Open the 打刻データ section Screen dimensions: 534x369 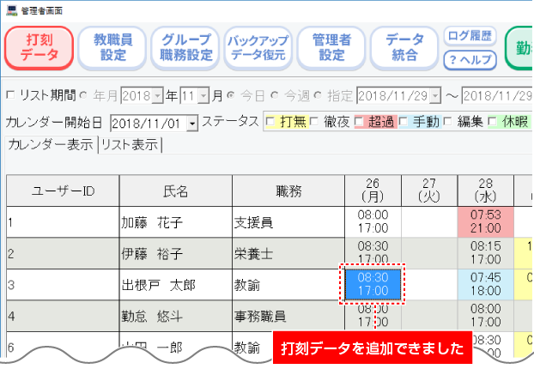pyautogui.click(x=38, y=48)
